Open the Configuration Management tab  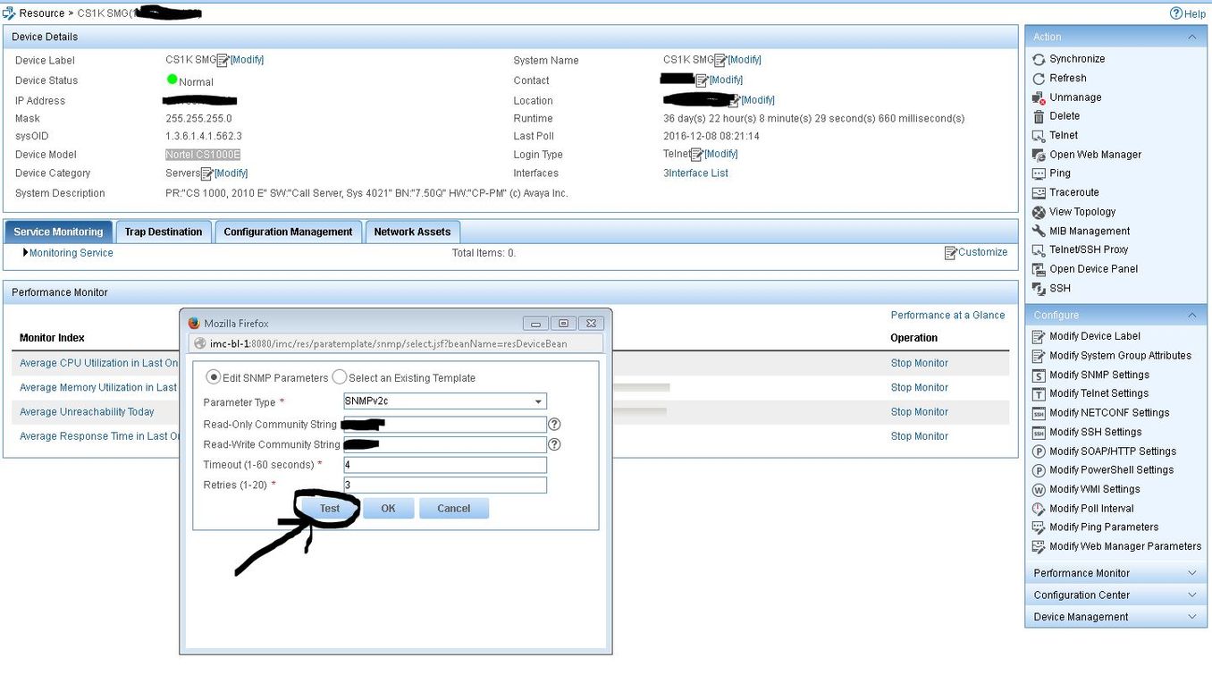tap(288, 232)
